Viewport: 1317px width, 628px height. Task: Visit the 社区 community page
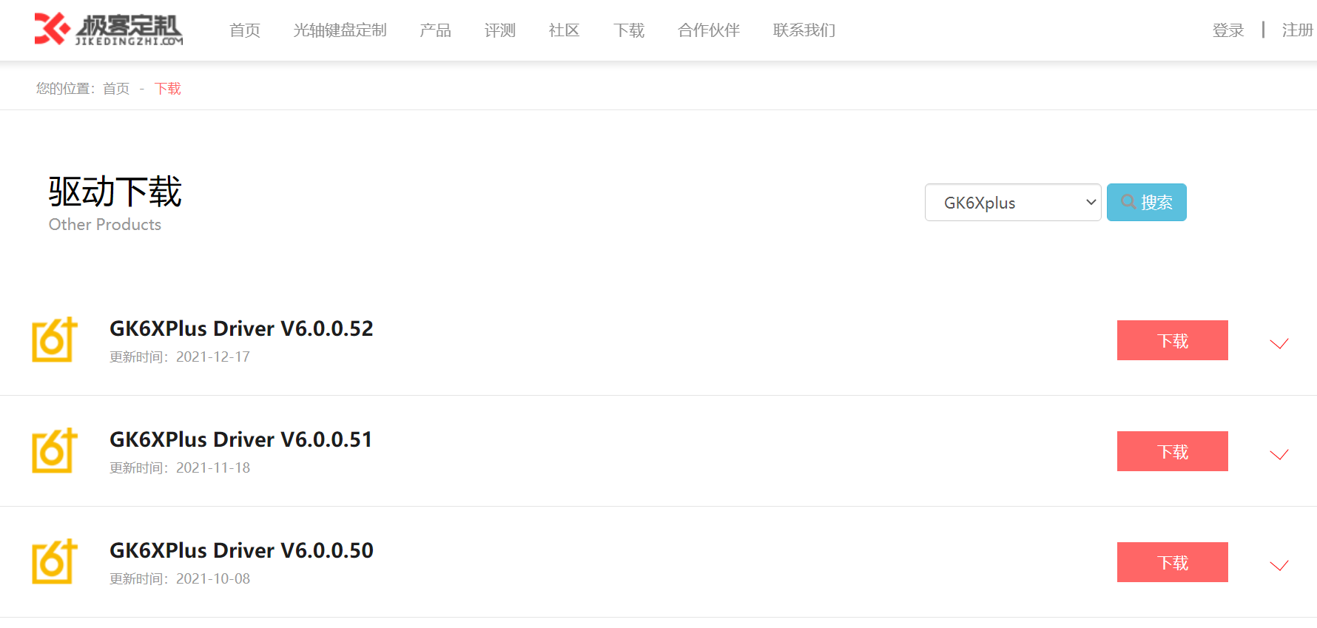[564, 30]
